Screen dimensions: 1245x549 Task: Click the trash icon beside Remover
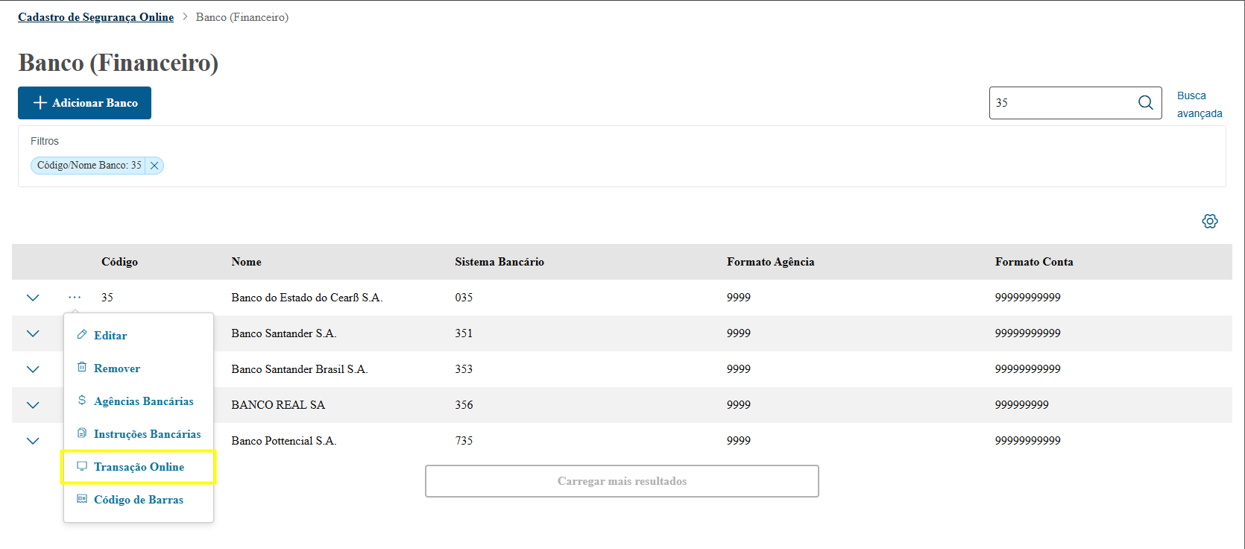click(82, 368)
